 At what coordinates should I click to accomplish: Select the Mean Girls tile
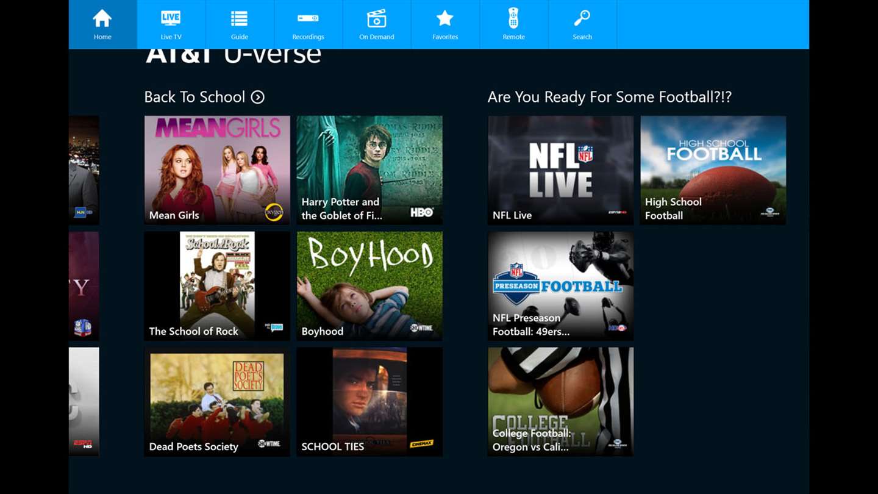click(217, 170)
